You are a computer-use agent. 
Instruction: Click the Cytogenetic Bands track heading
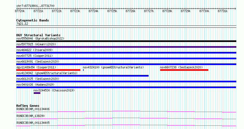(x=33, y=20)
